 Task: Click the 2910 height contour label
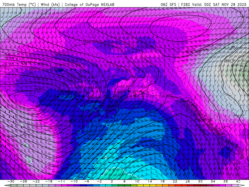pyautogui.click(x=87, y=41)
